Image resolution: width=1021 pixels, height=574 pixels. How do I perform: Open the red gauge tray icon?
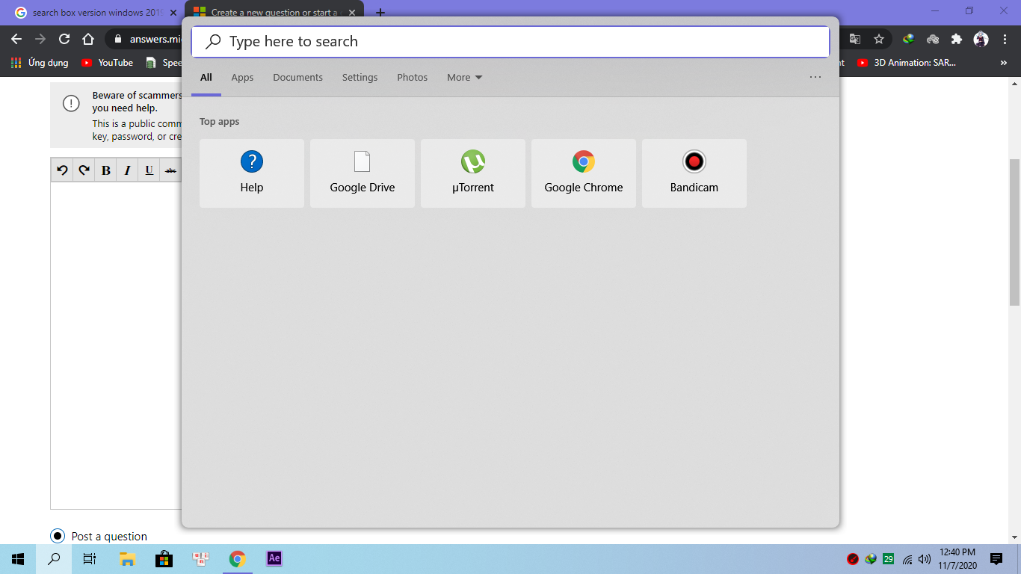[852, 559]
